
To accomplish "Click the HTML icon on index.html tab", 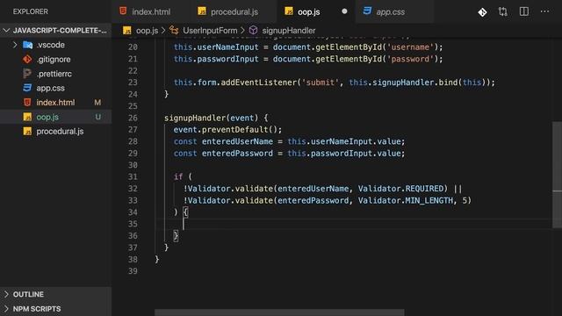I will [x=123, y=11].
